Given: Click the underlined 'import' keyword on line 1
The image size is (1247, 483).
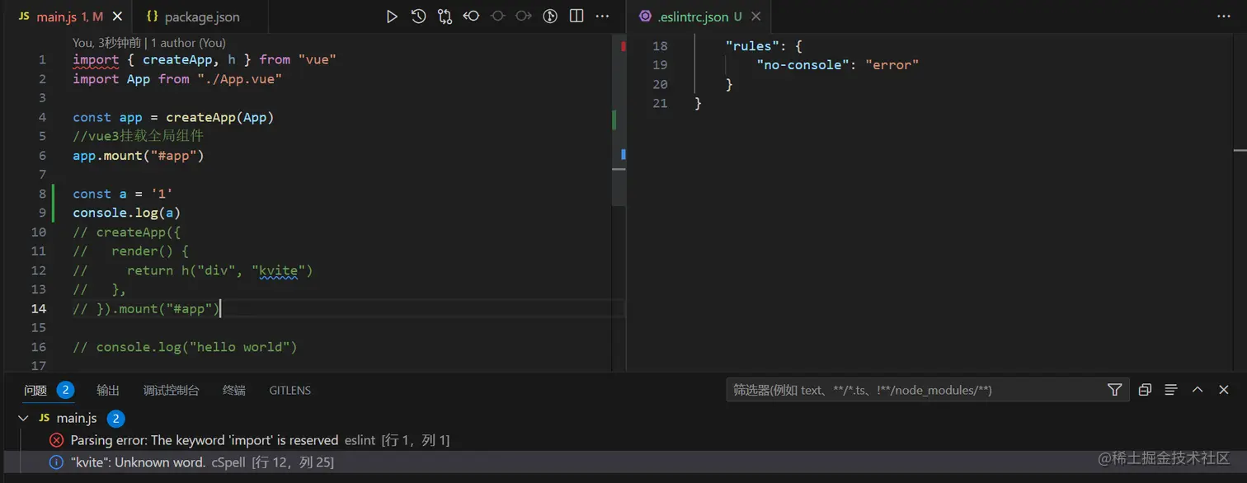Looking at the screenshot, I should [96, 59].
